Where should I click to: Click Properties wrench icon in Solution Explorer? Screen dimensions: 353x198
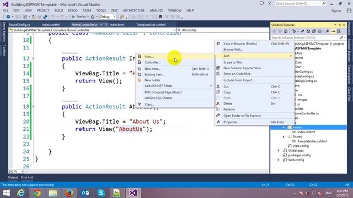tap(328, 31)
